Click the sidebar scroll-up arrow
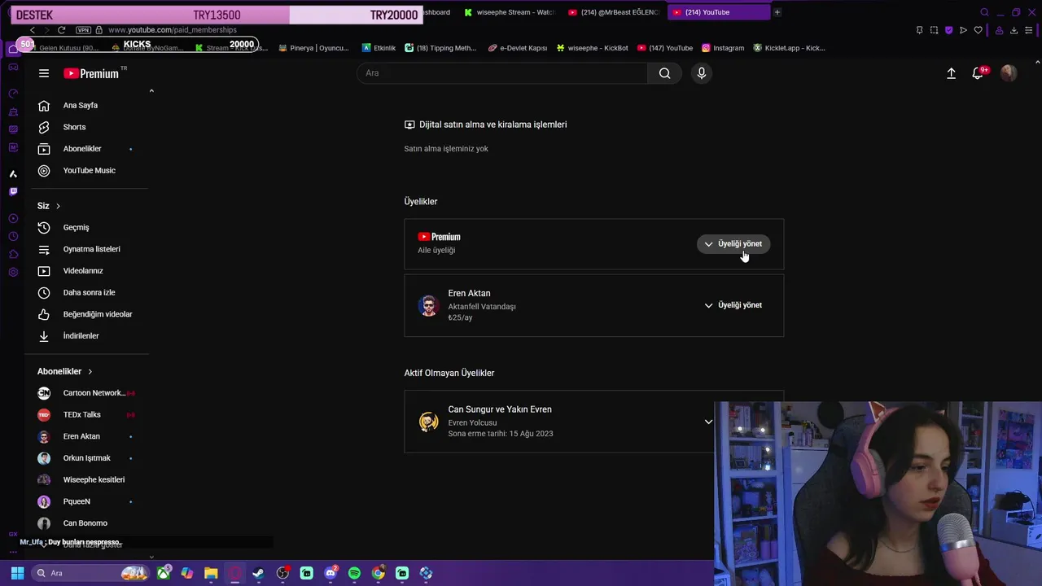Screen dimensions: 1042x586 coord(151,91)
